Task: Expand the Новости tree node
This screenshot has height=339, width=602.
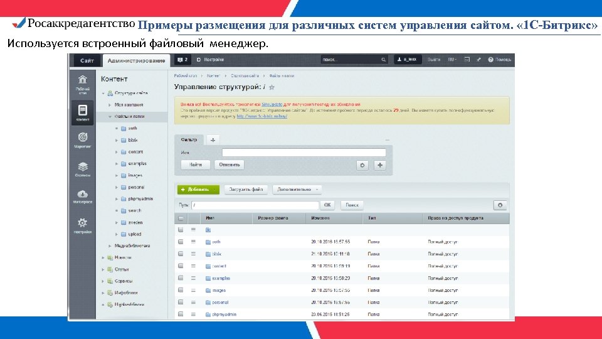Action: click(103, 257)
